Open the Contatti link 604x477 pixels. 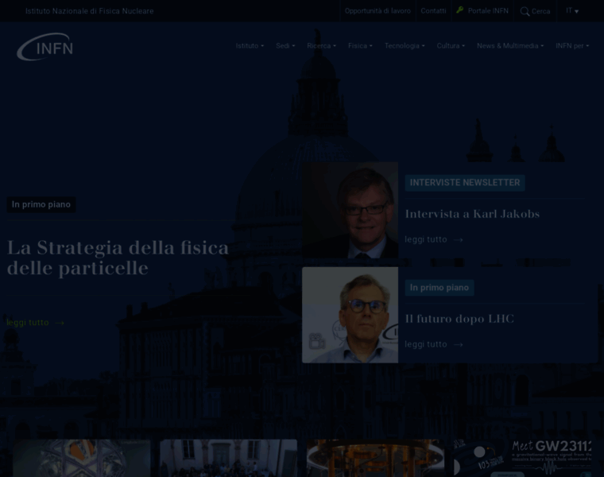pos(433,11)
